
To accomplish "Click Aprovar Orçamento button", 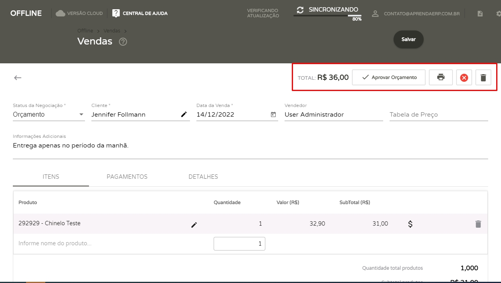I will [x=389, y=77].
